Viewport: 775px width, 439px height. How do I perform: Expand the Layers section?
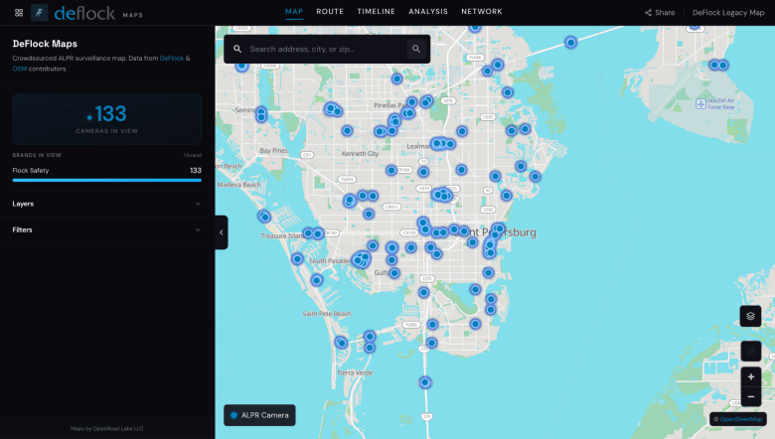click(x=106, y=204)
